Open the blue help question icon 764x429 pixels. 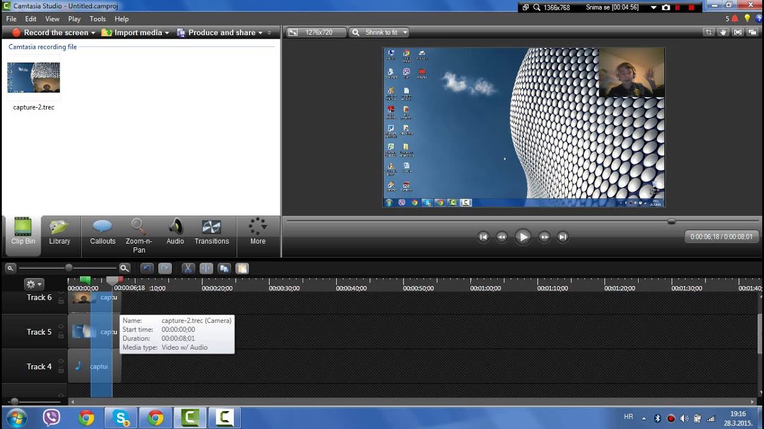pos(759,18)
